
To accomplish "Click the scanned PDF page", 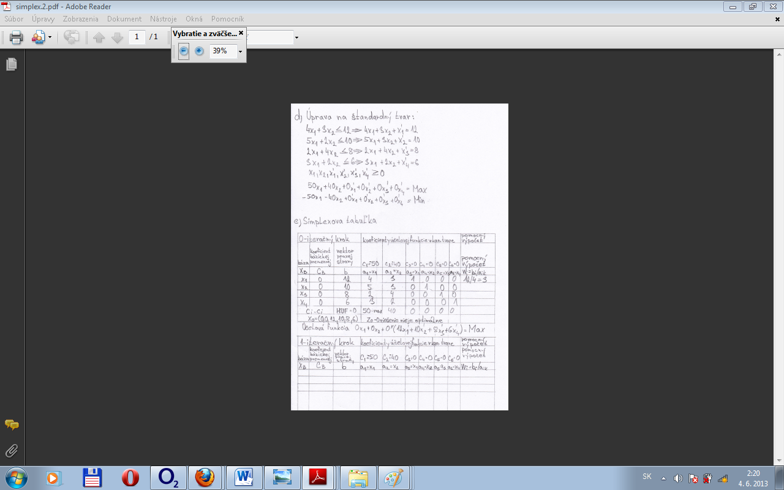I will (x=399, y=257).
